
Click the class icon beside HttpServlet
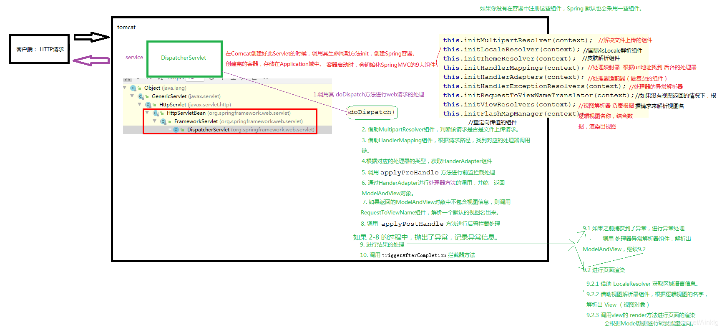[x=148, y=105]
